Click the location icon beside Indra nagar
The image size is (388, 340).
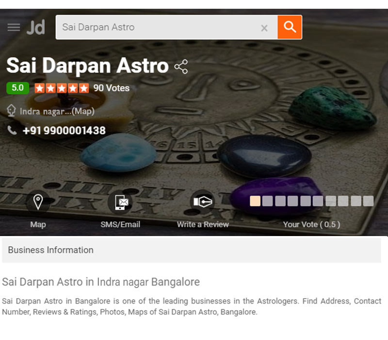click(11, 111)
